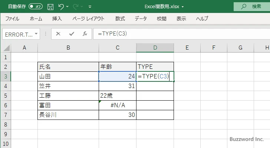Image resolution: width=270 pixels, height=148 pixels.
Task: Click the formula bar showing =TYPE(C3)
Action: click(181, 34)
